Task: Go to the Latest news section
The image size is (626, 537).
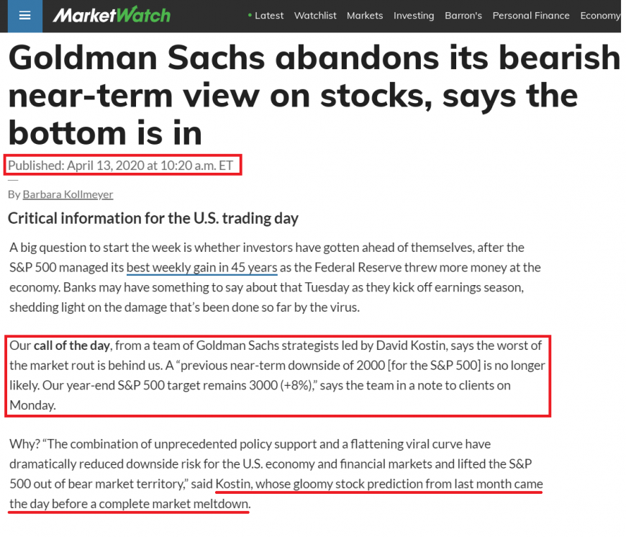Action: tap(269, 15)
